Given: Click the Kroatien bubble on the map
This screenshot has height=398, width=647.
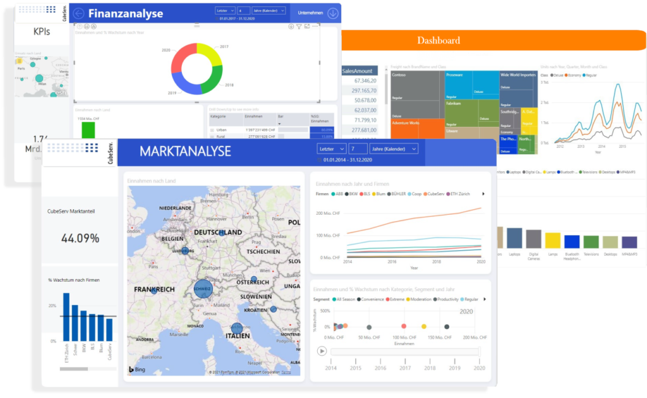Looking at the screenshot, I should click(x=273, y=309).
